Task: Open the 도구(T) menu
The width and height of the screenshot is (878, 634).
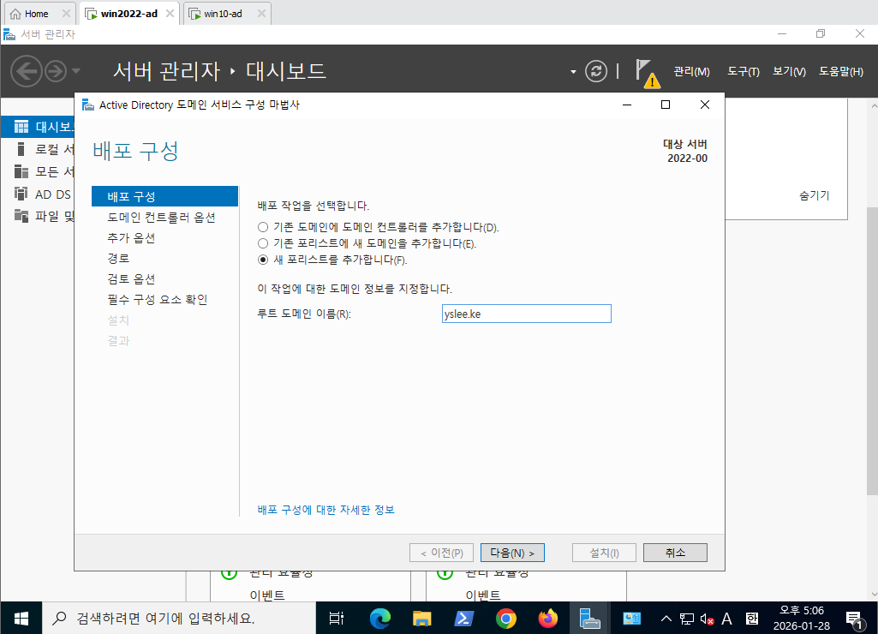Action: pos(744,71)
